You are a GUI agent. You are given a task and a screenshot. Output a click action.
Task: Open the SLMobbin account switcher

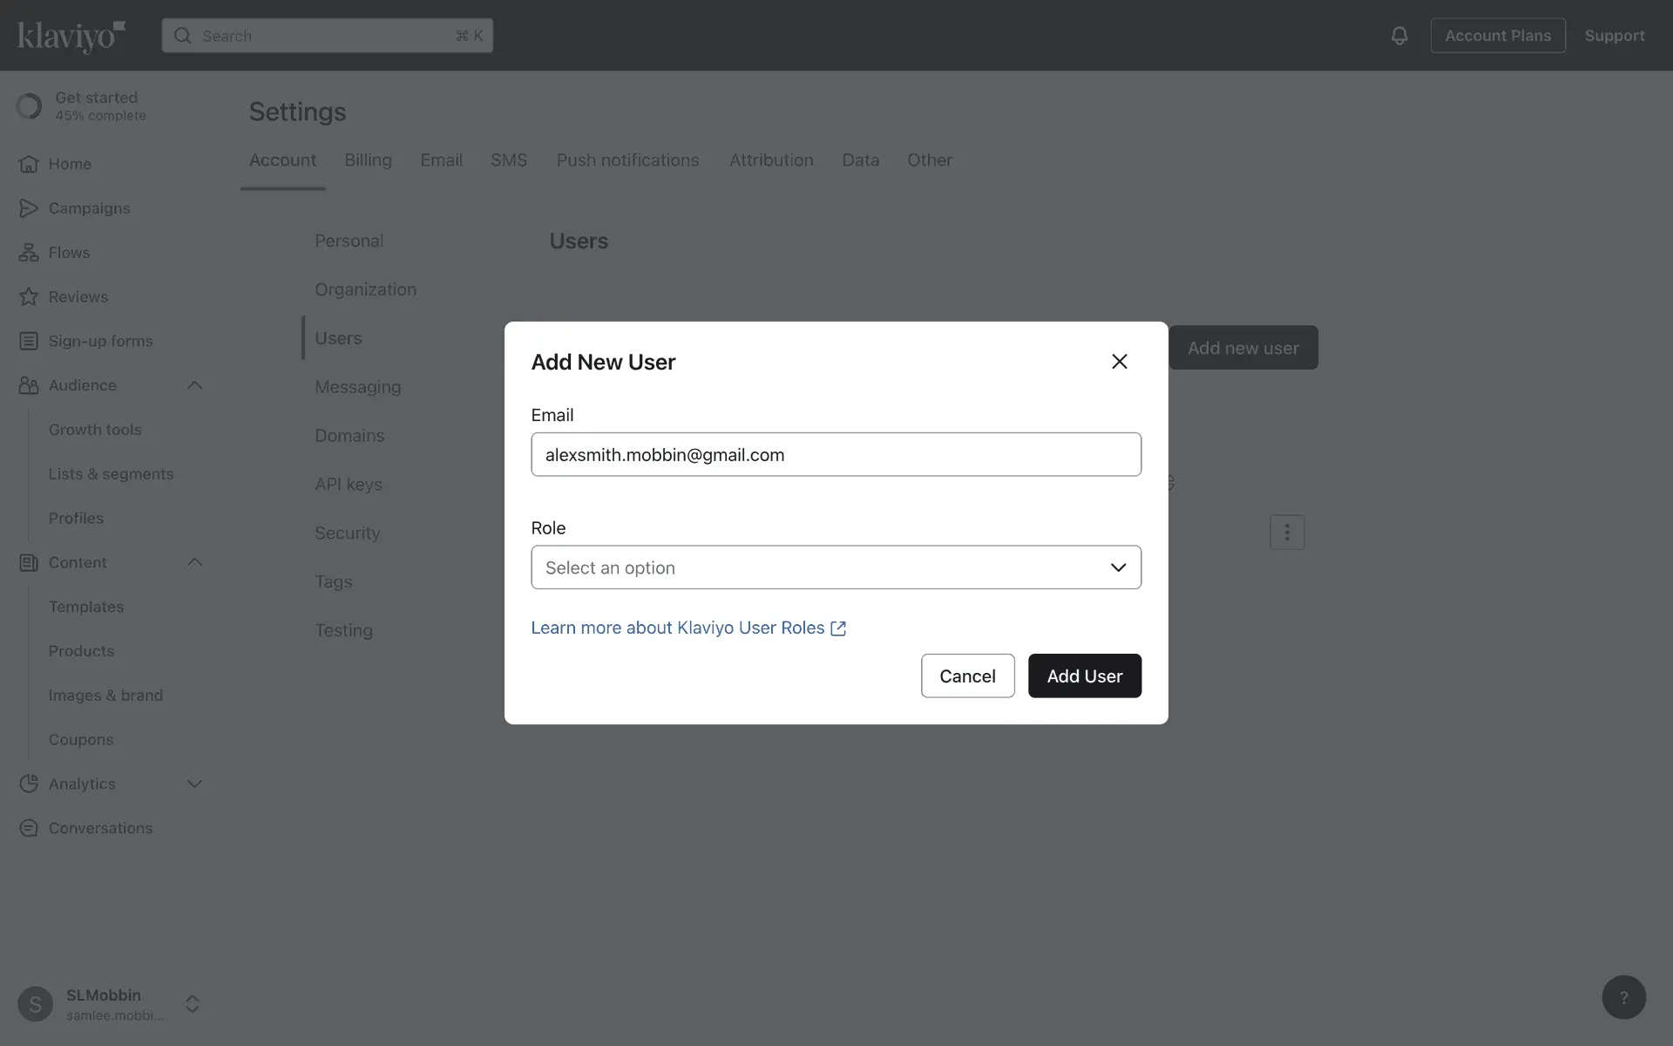[193, 1003]
